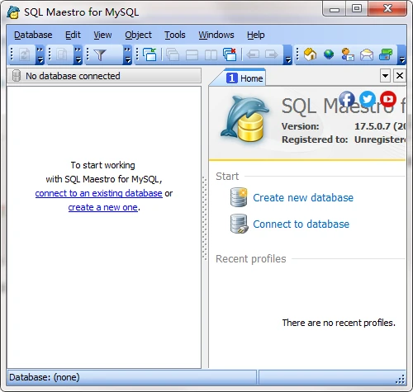Click the previous window arrow icon
The width and height of the screenshot is (413, 392).
pos(253,54)
